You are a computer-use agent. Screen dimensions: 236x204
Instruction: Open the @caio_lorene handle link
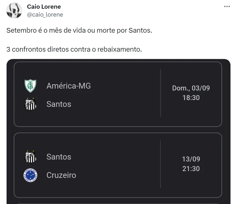(x=45, y=15)
